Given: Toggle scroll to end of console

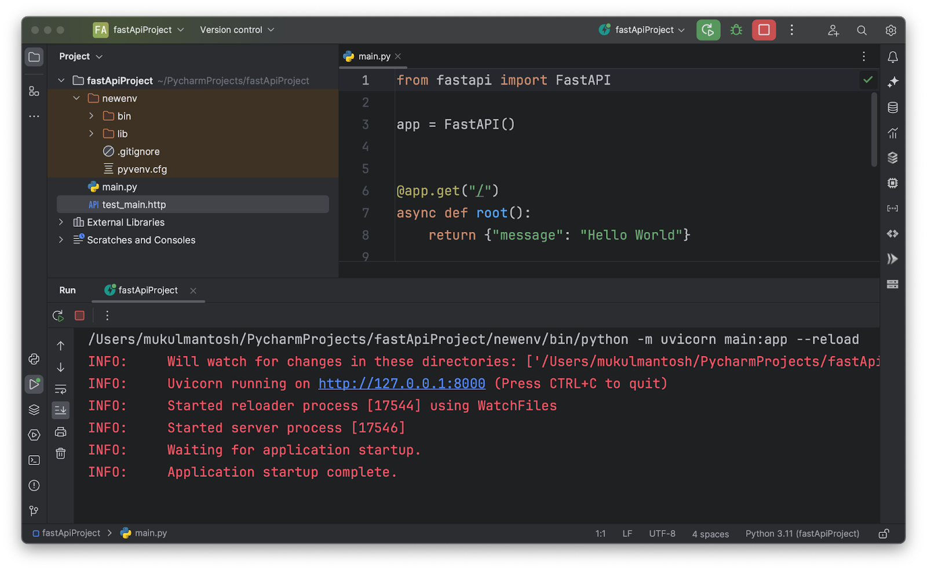Looking at the screenshot, I should point(61,411).
